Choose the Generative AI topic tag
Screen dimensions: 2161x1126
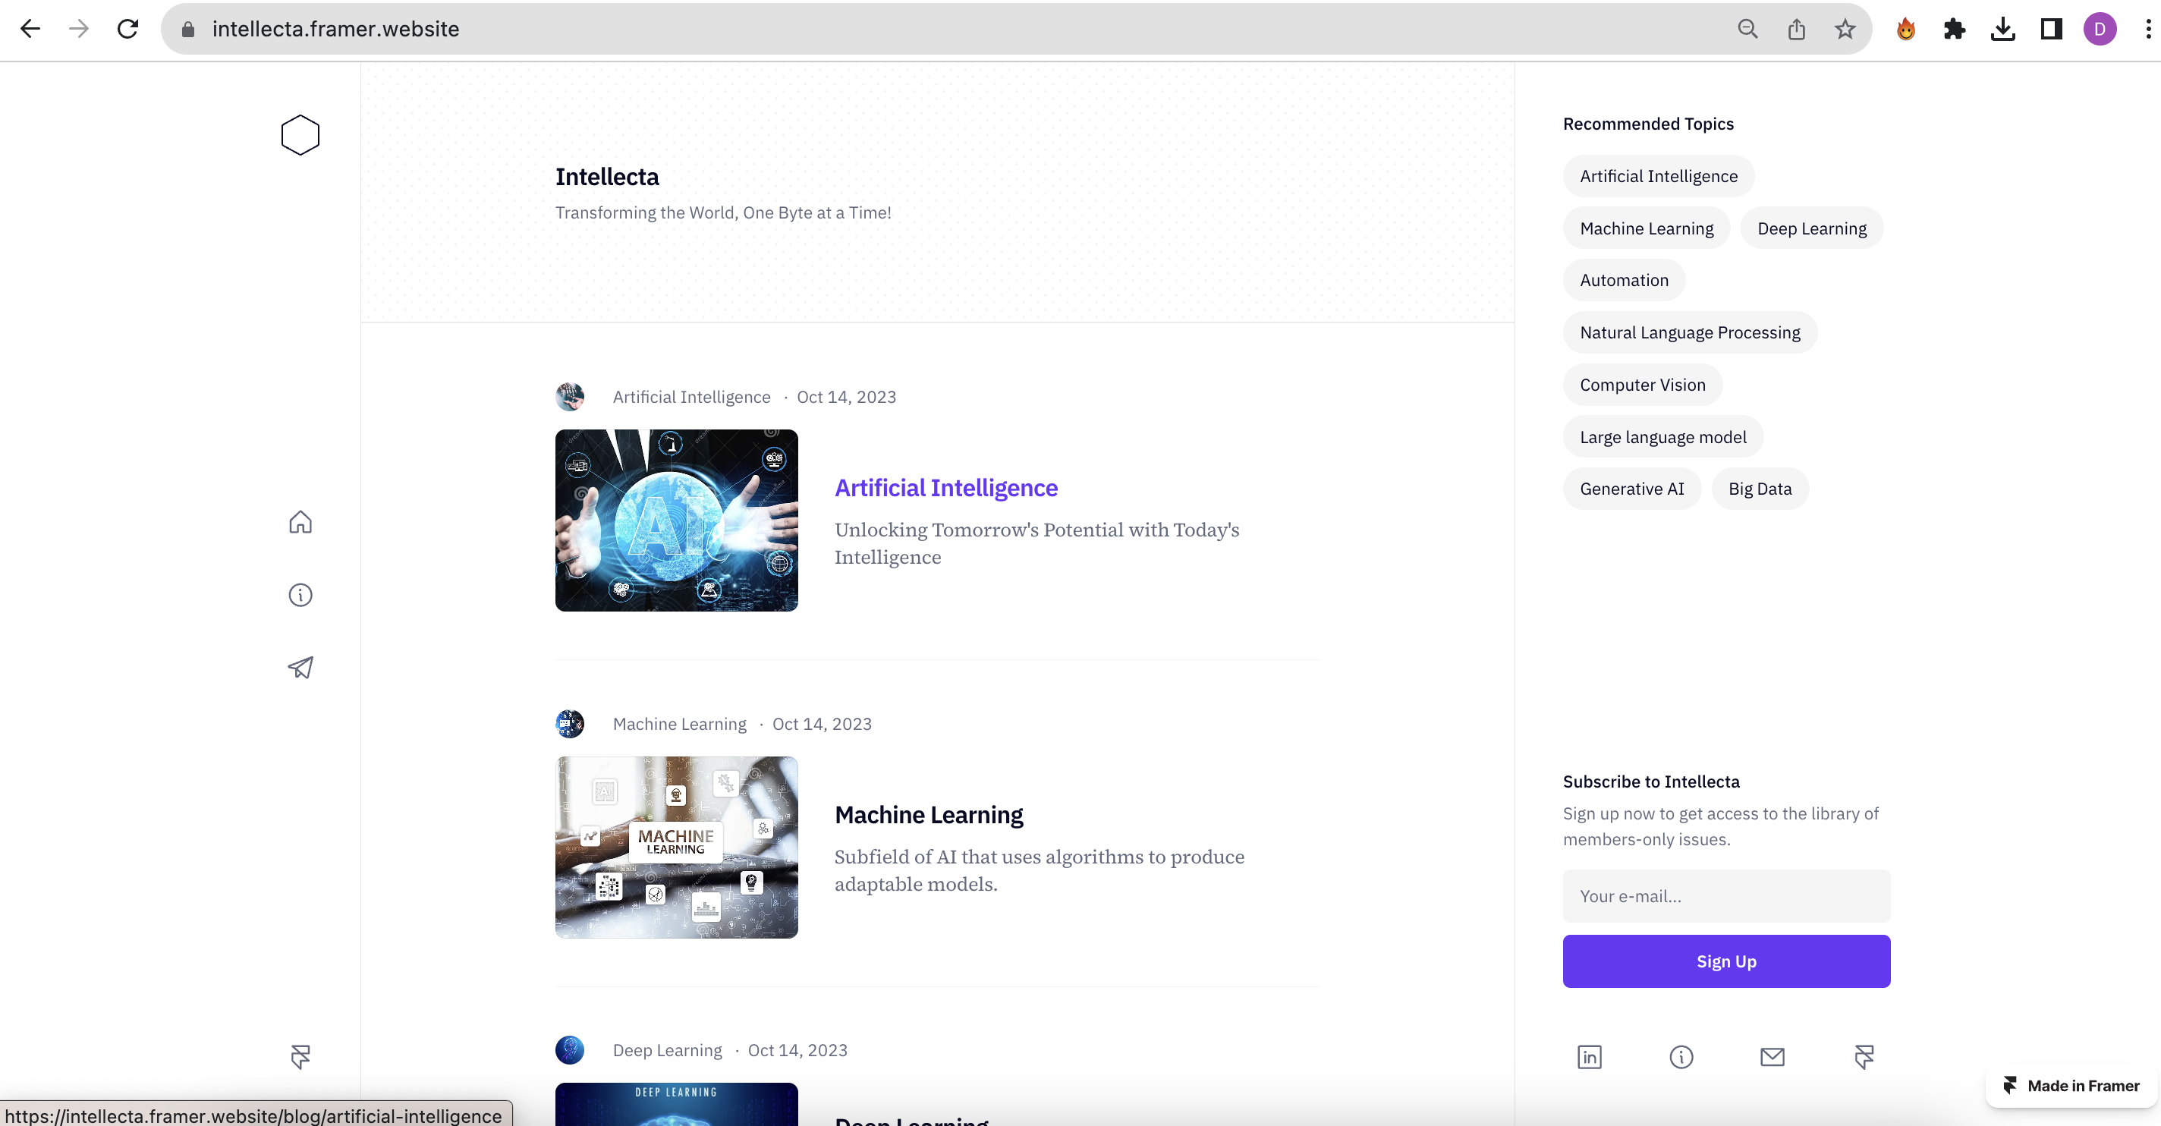(x=1631, y=489)
